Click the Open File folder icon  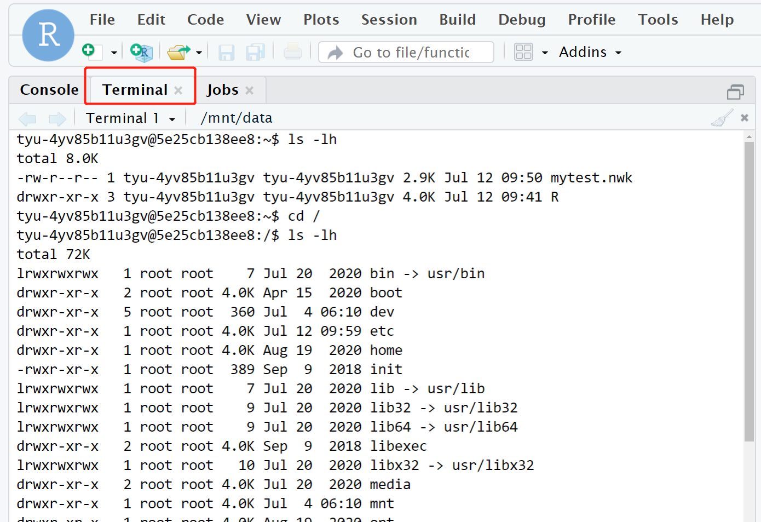click(x=178, y=52)
